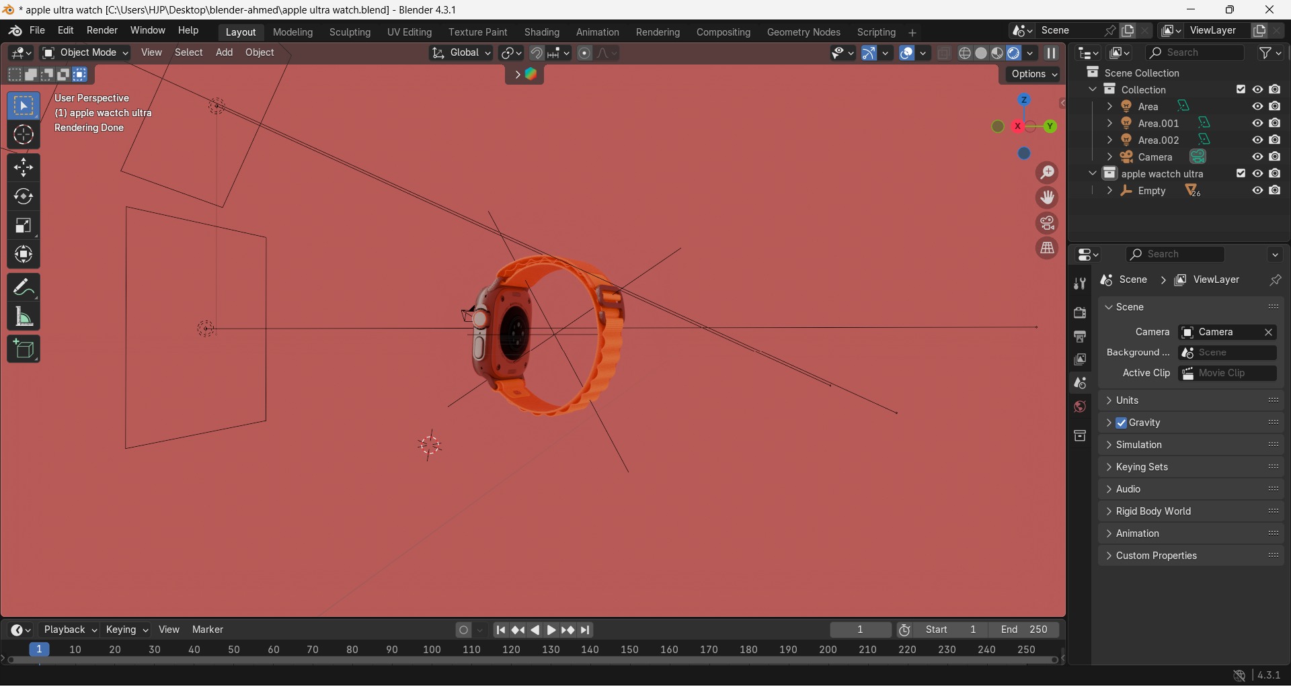Open the timeline Keying menu
Image resolution: width=1291 pixels, height=686 pixels.
pos(127,630)
